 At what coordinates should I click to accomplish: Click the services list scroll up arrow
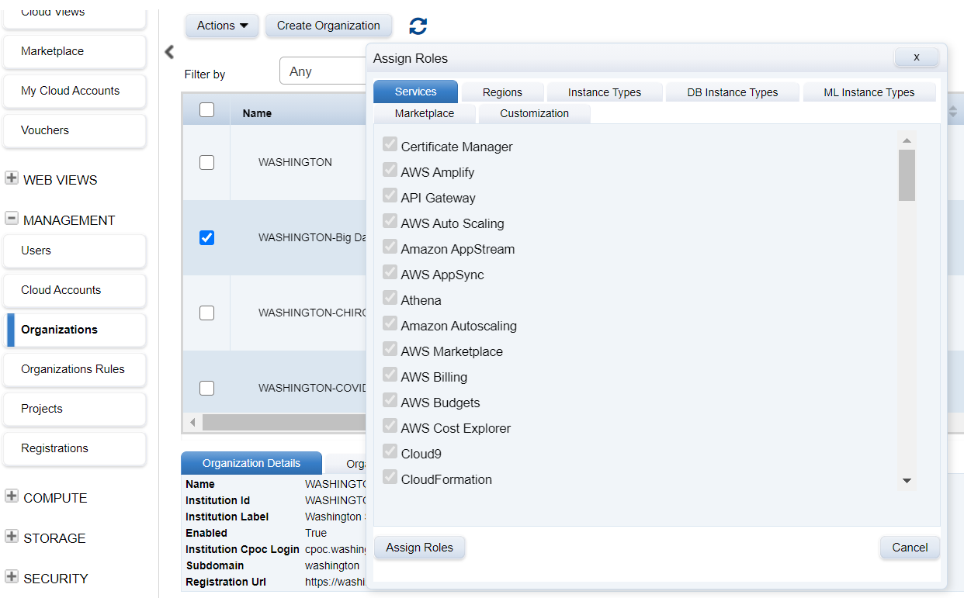pyautogui.click(x=907, y=140)
